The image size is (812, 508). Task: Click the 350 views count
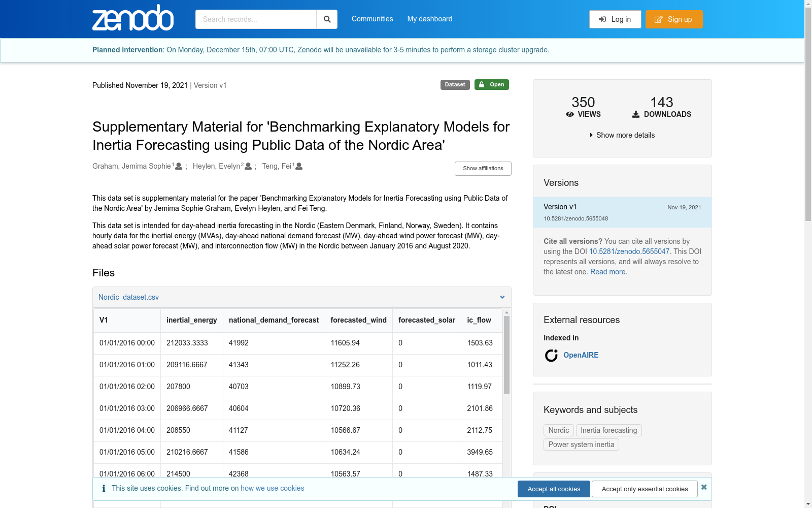(583, 103)
